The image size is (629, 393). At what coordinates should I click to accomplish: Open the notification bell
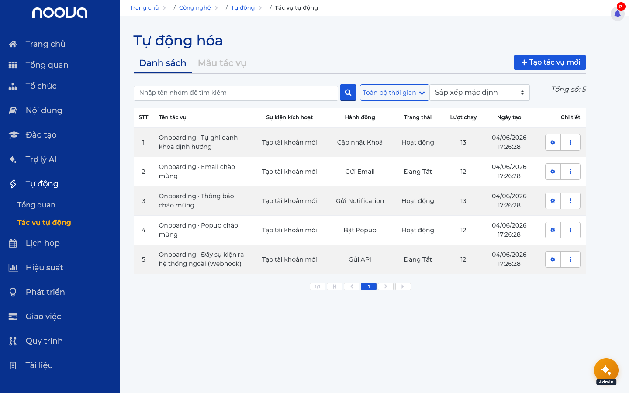tap(618, 14)
